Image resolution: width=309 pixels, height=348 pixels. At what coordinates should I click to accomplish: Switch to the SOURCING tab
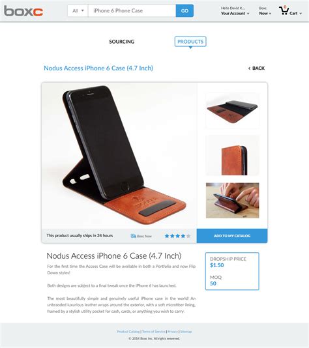click(122, 42)
